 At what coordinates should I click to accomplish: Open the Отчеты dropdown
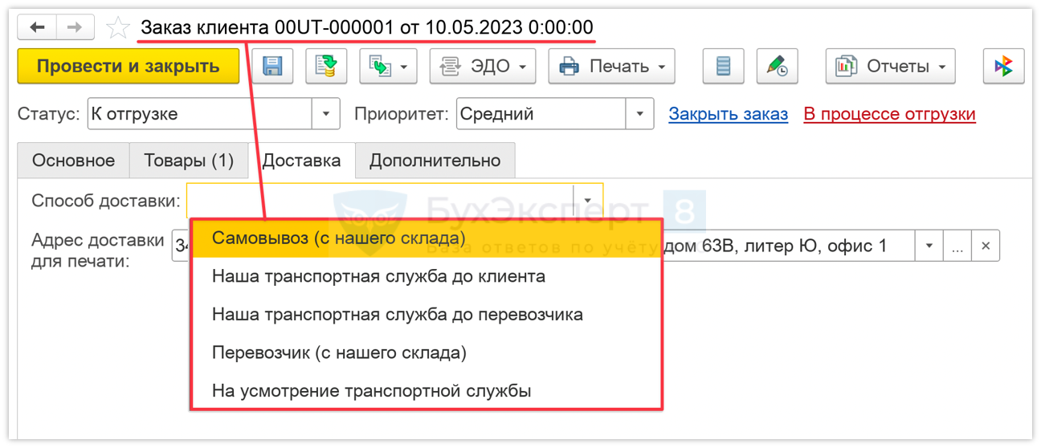click(891, 66)
